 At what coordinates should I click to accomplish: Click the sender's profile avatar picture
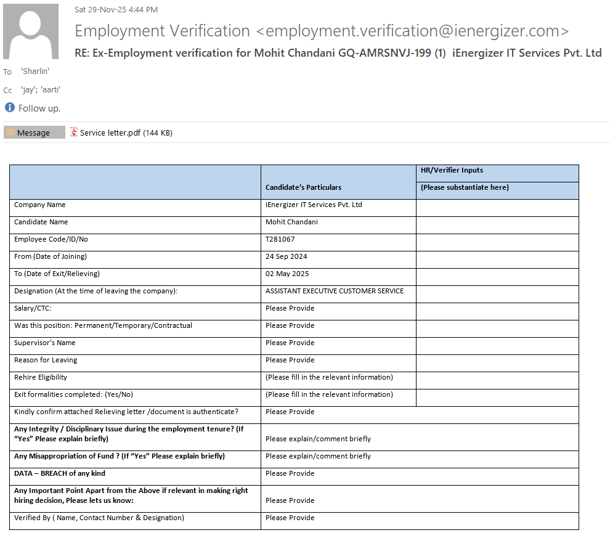coord(31,31)
